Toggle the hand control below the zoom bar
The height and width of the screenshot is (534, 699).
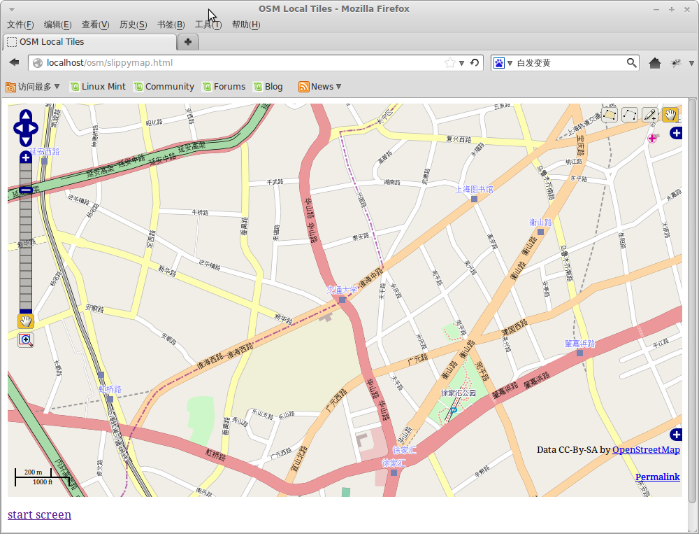[x=26, y=321]
